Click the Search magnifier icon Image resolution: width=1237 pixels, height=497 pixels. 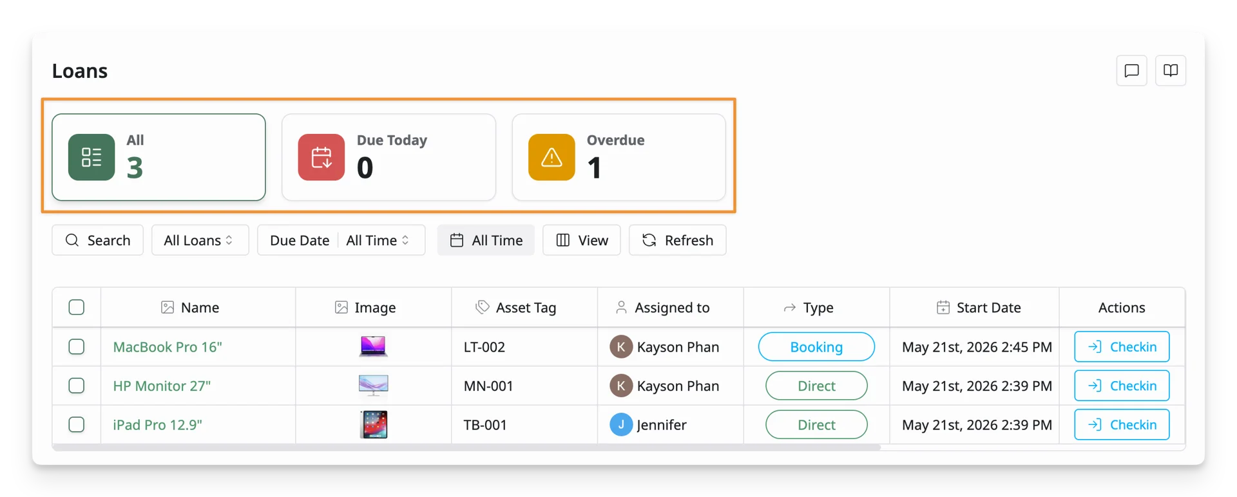(72, 240)
